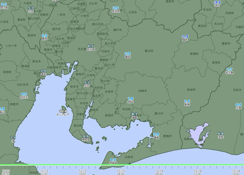This screenshot has width=244, height=175.
Task: Click the 浪合 -3.3 temperature reading
Action: pyautogui.click(x=217, y=2)
